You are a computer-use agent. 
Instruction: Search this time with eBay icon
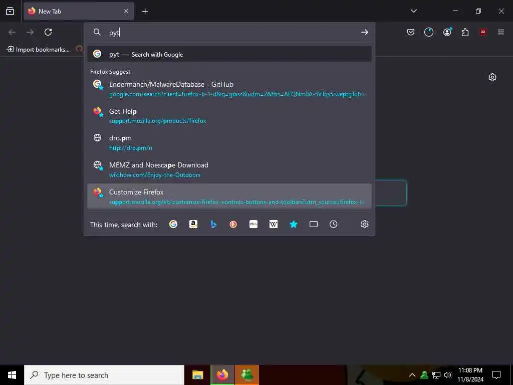(253, 224)
